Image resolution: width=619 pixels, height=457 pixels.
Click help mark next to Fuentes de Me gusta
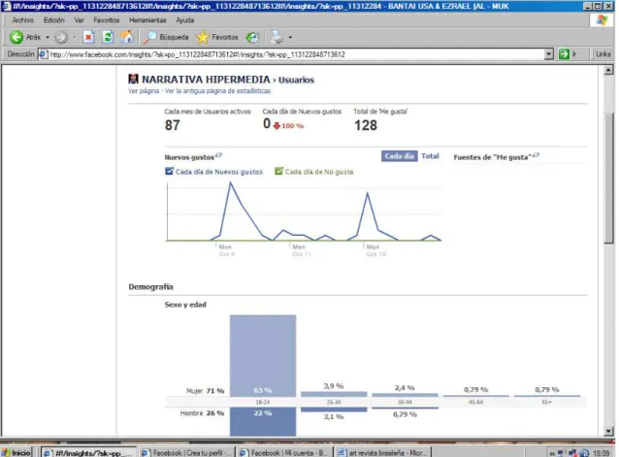(536, 155)
